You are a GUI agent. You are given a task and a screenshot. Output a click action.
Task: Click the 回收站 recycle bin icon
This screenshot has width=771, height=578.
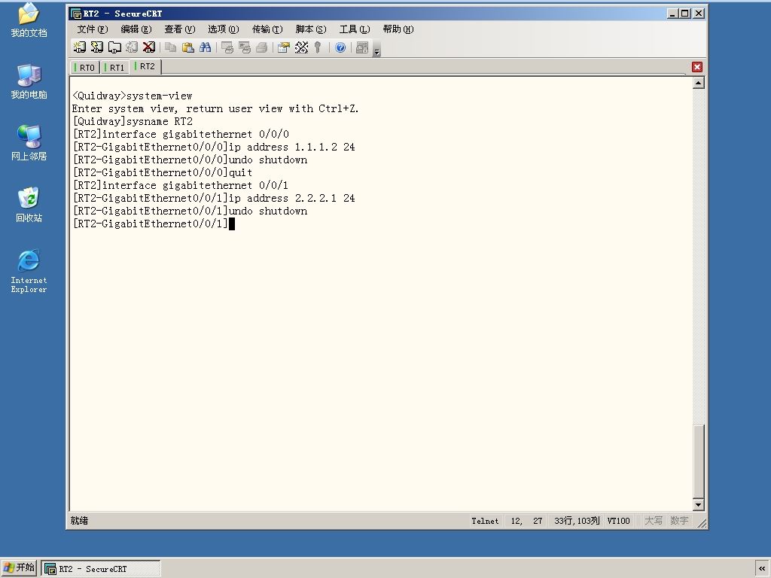point(29,205)
